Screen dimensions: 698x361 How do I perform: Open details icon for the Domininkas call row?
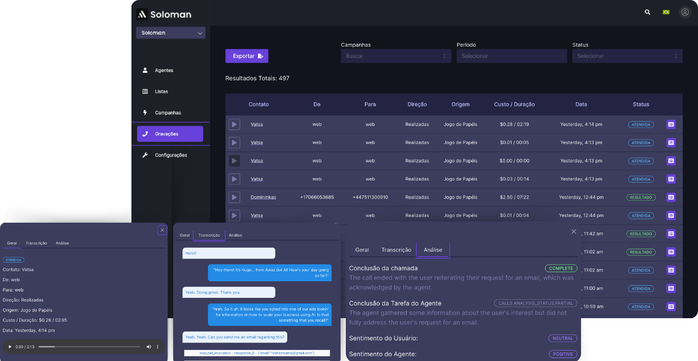[x=671, y=197]
